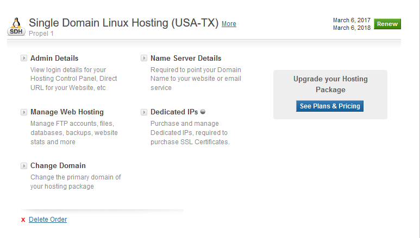Open the Admin Details heading

pos(54,58)
